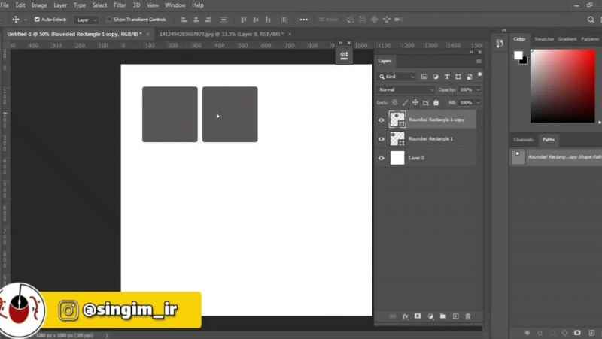Hide the Rounded Rectangle 1 copy layer
602x339 pixels.
(x=381, y=120)
